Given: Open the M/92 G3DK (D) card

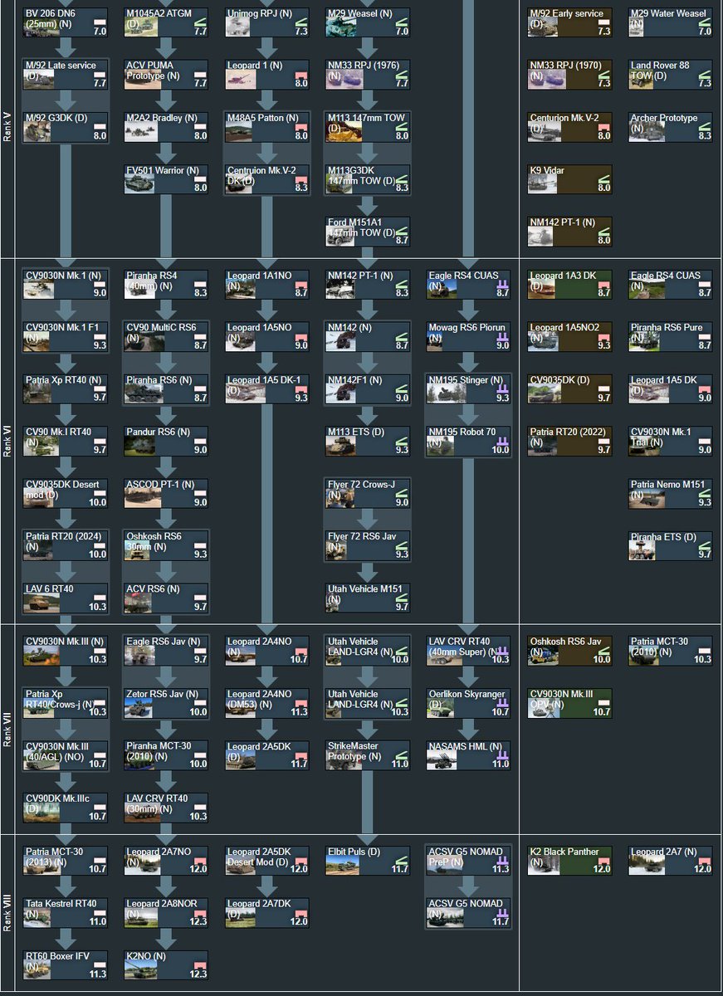Looking at the screenshot, I should point(66,126).
